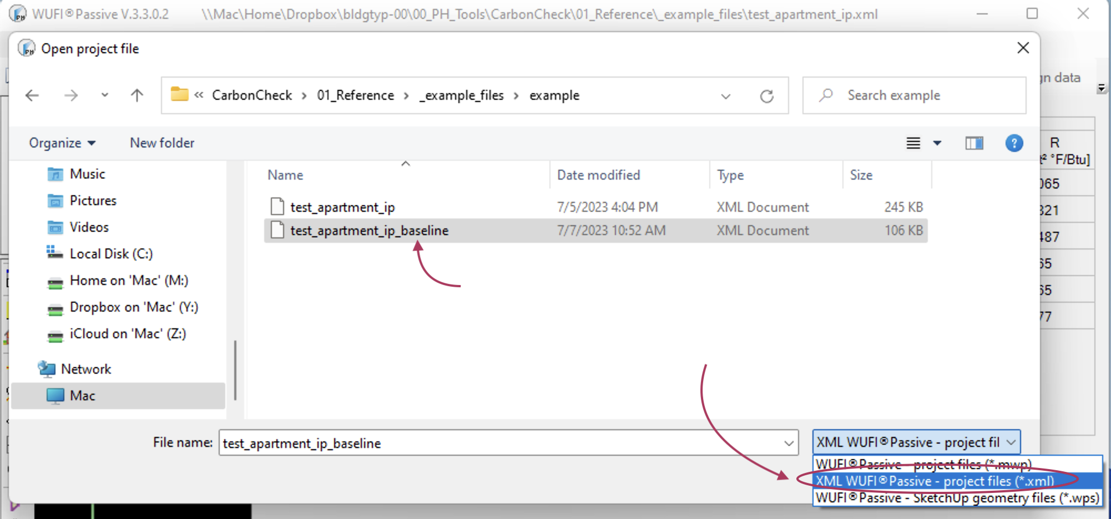Select CarbonCheck in the breadcrumb path
Viewport: 1111px width, 519px height.
[252, 95]
